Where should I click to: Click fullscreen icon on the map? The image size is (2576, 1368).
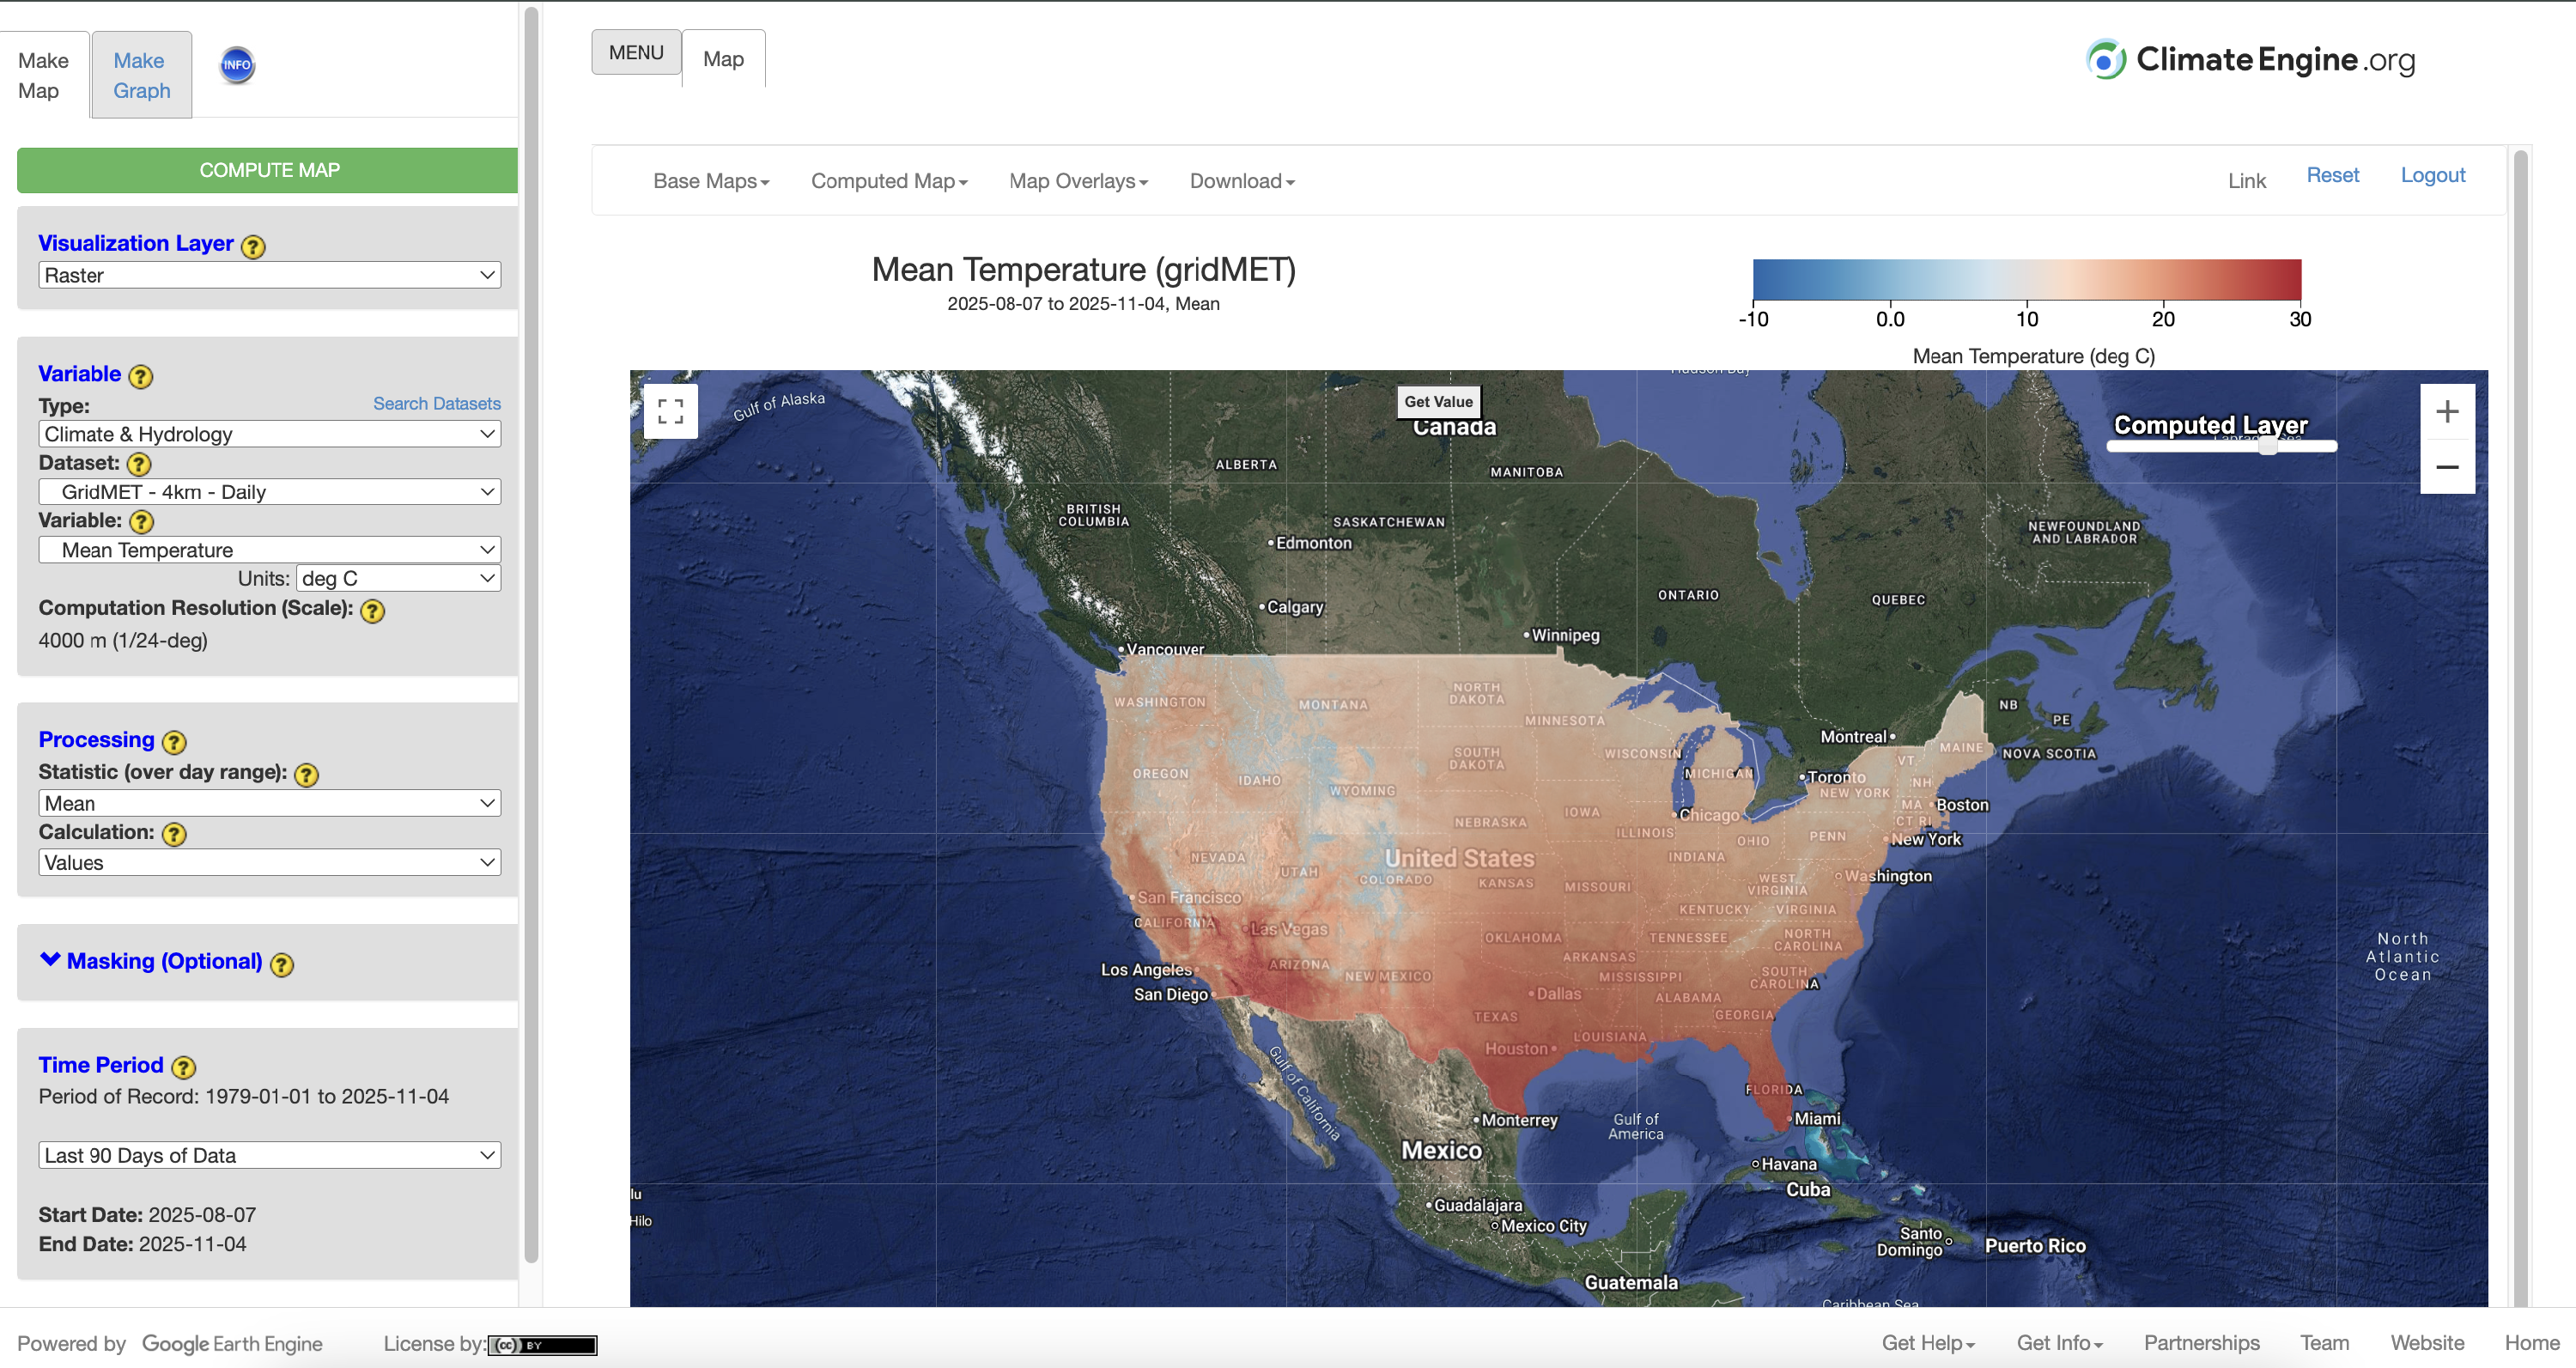(x=670, y=411)
